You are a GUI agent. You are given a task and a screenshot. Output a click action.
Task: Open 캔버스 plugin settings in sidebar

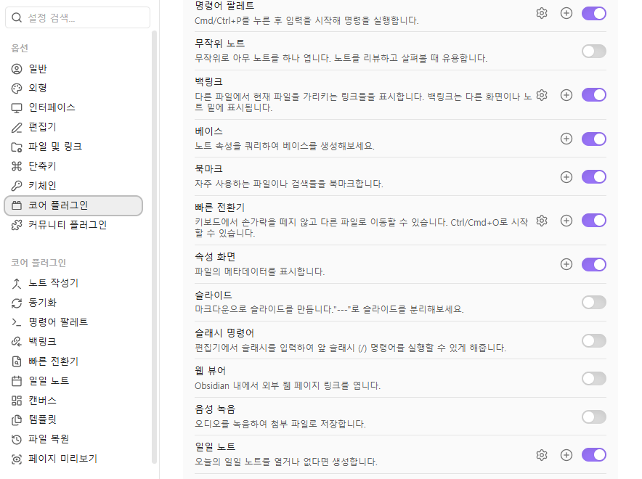click(x=73, y=401)
